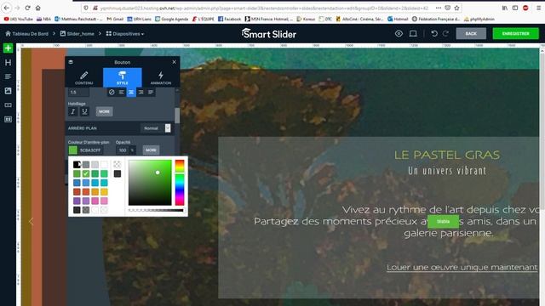
Task: Close the Bouton layer panel
Action: [x=174, y=62]
